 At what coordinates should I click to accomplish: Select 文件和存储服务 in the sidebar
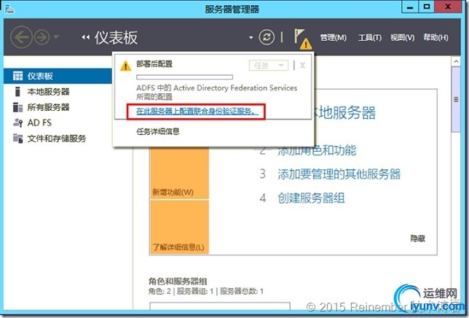tap(57, 139)
